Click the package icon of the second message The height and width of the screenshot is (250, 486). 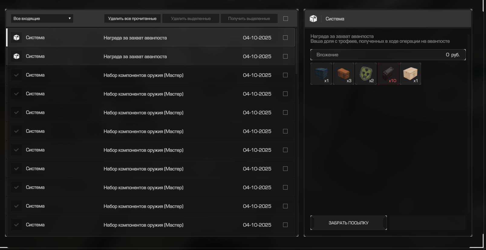tap(16, 56)
